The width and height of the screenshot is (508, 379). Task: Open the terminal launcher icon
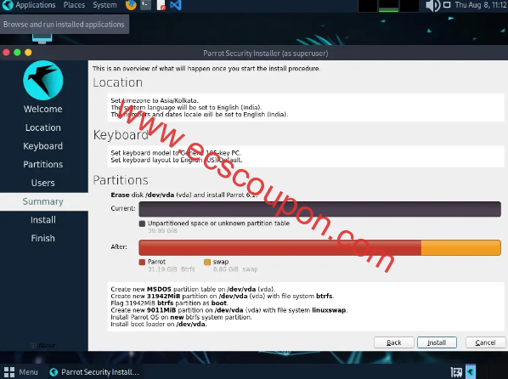pyautogui.click(x=145, y=5)
